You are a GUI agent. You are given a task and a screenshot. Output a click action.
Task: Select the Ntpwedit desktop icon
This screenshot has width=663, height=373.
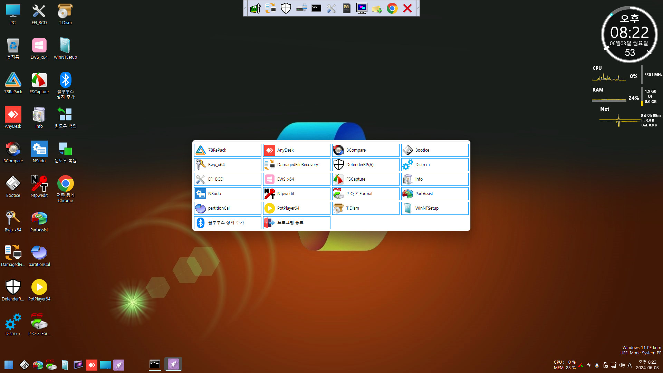point(39,187)
